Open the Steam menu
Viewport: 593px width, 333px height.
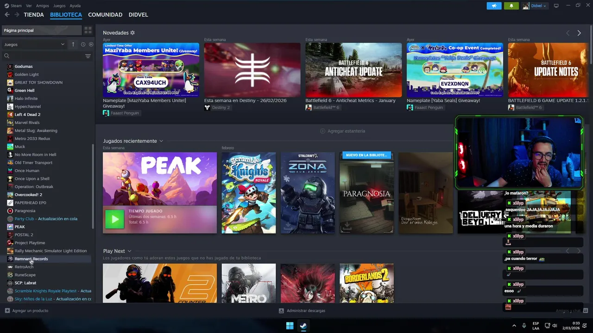13,6
